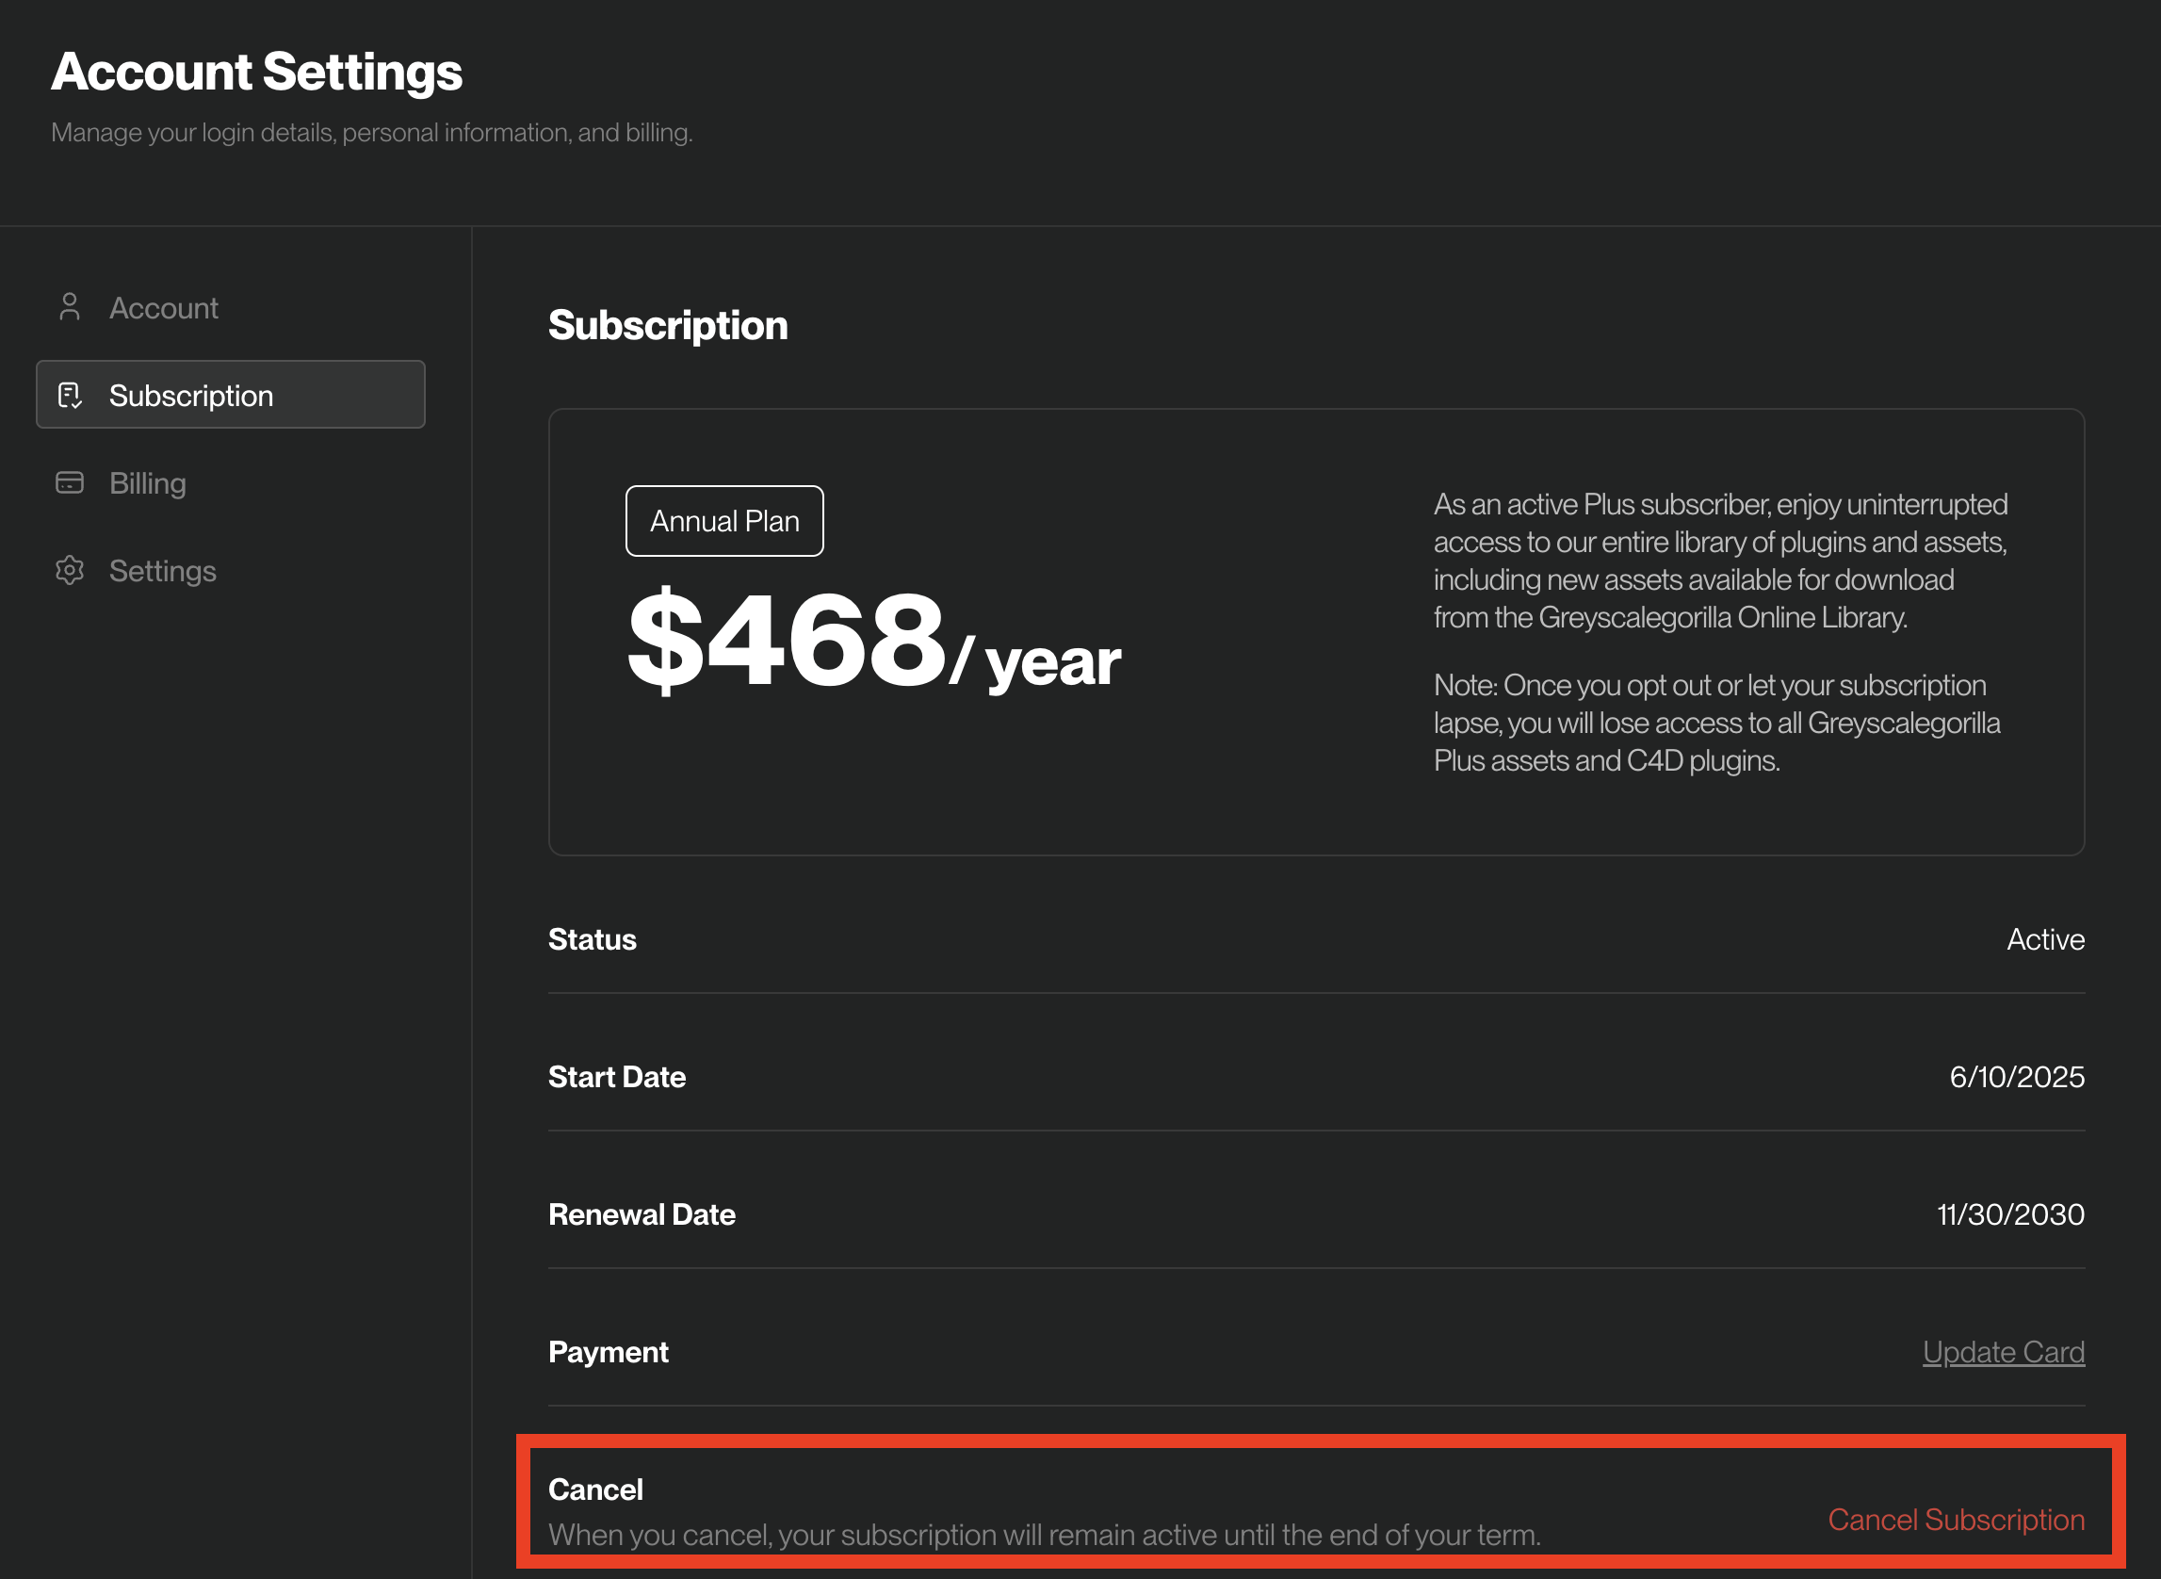Click the red Cancel Subscription link
Screen dimensions: 2161x1579
1956,1519
